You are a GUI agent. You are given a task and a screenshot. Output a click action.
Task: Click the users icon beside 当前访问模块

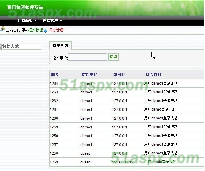tap(2, 29)
